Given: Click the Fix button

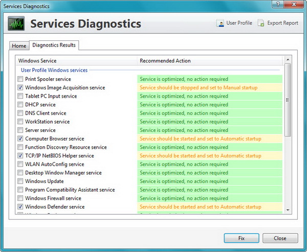Looking at the screenshot, I should click(242, 238).
